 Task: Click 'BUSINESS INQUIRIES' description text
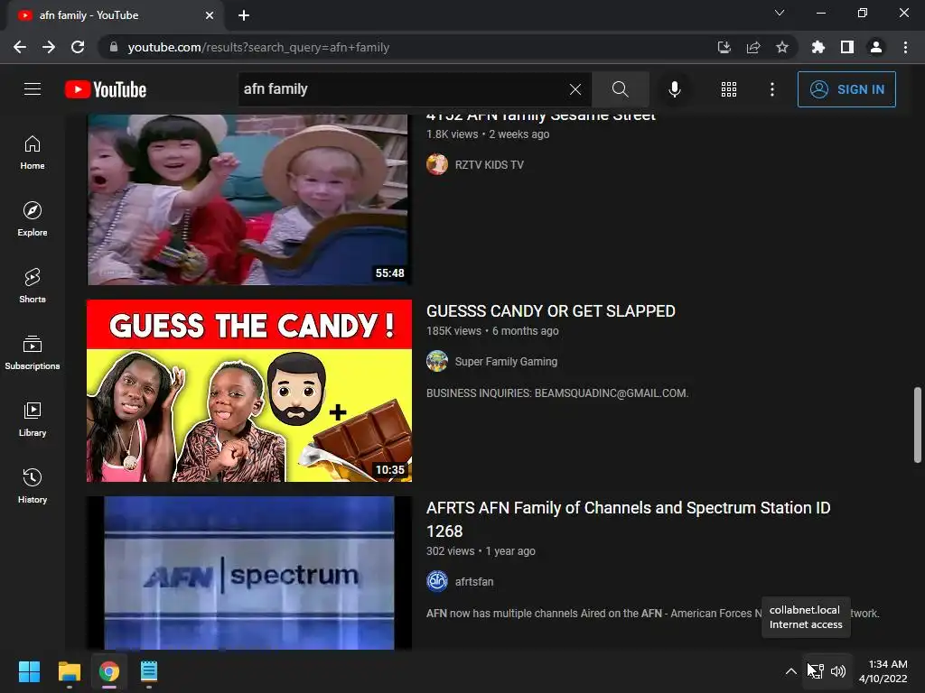click(556, 393)
